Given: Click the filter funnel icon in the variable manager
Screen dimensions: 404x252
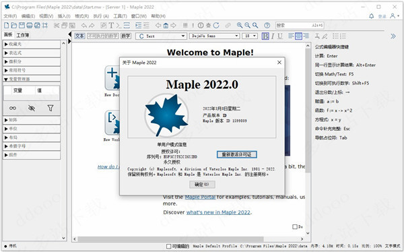Looking at the screenshot, I should [x=50, y=108].
